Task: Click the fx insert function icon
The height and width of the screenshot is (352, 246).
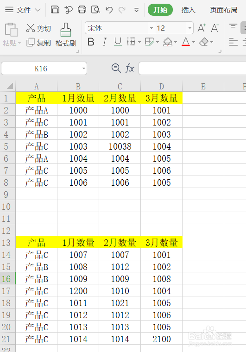Action: (x=130, y=68)
